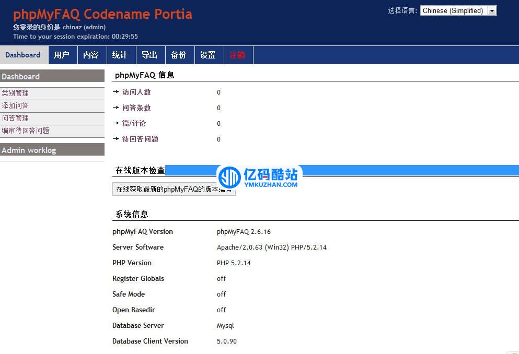The height and width of the screenshot is (354, 519).
Task: Open the 导出 tab
Action: point(149,55)
